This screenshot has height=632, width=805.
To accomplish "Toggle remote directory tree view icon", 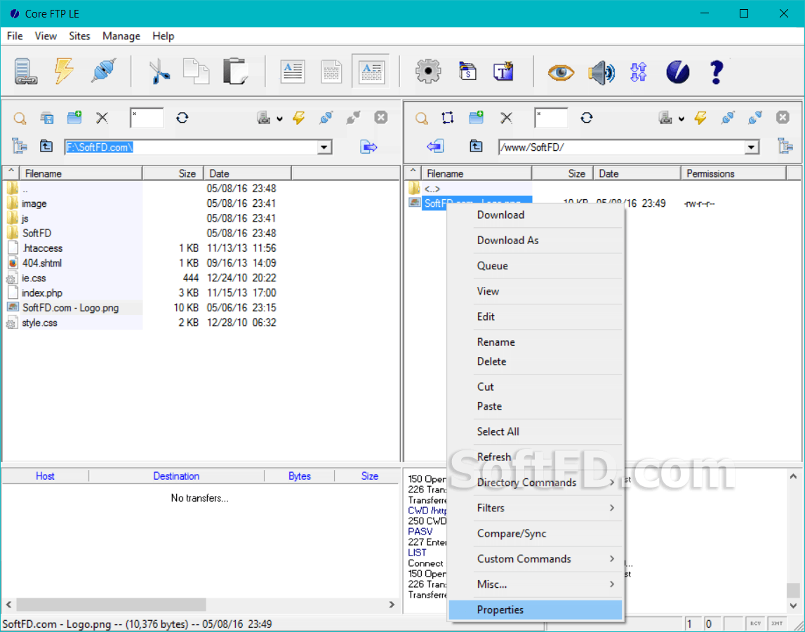I will point(785,146).
